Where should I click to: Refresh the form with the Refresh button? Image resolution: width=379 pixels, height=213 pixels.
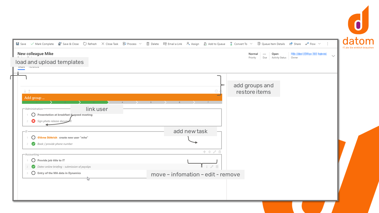90,44
